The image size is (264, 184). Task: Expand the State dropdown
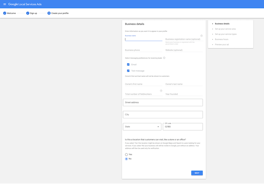(142, 127)
